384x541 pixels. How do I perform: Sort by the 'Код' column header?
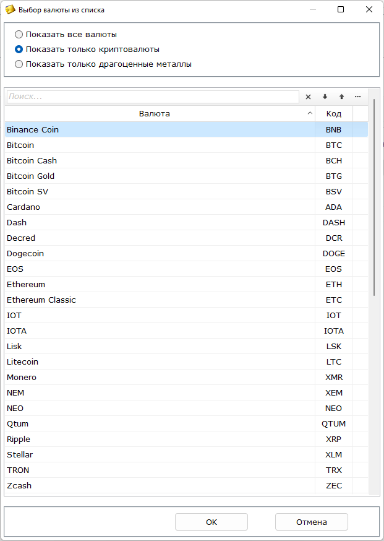(334, 113)
